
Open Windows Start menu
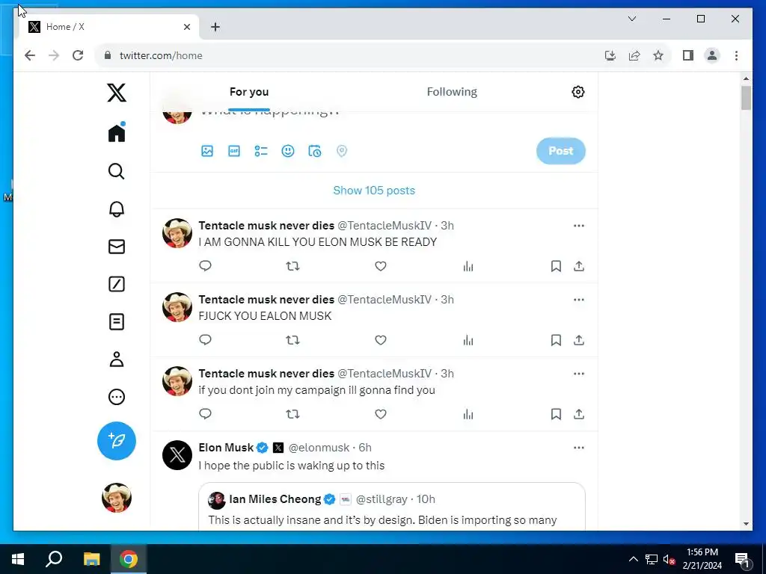coord(18,559)
